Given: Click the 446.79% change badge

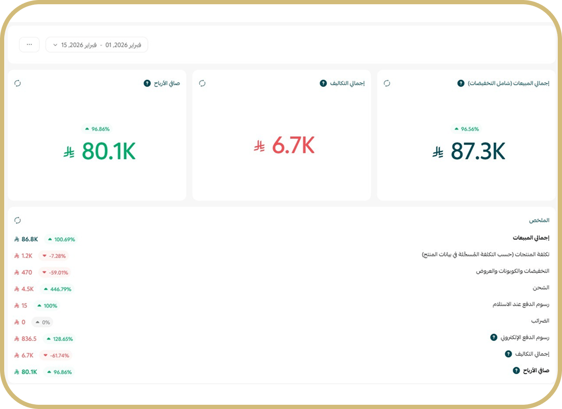Looking at the screenshot, I should (x=58, y=289).
